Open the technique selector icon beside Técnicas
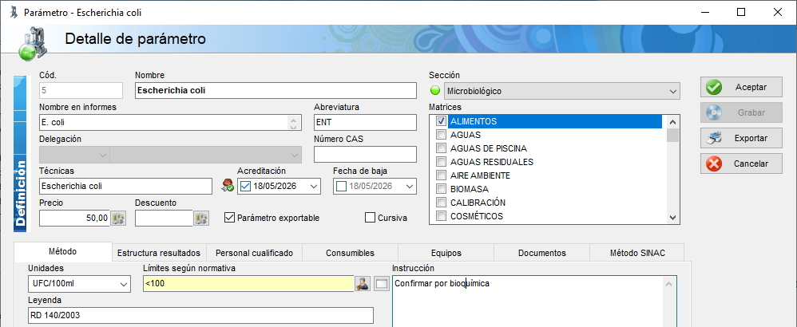 [228, 186]
